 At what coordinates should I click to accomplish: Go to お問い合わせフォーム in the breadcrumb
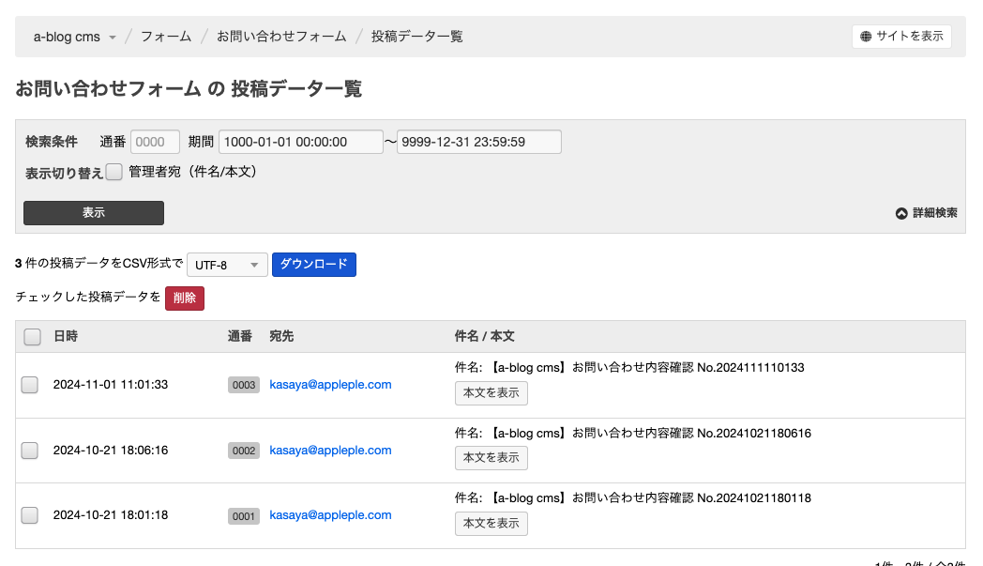pyautogui.click(x=281, y=37)
